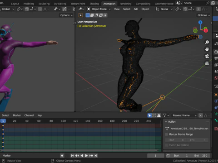This screenshot has width=218, height=163.
Task: Open the Collection properties box icon
Action: point(216,86)
